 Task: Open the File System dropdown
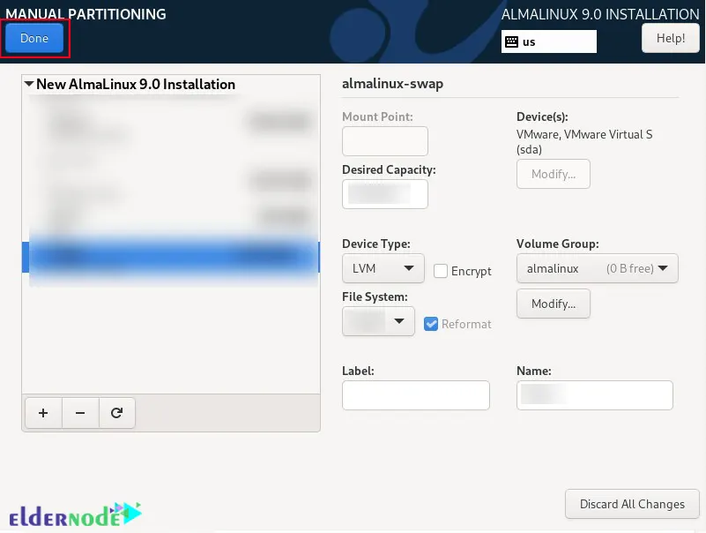378,321
